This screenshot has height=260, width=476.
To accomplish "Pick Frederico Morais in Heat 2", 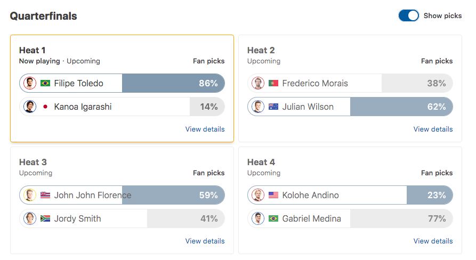I will (x=350, y=83).
